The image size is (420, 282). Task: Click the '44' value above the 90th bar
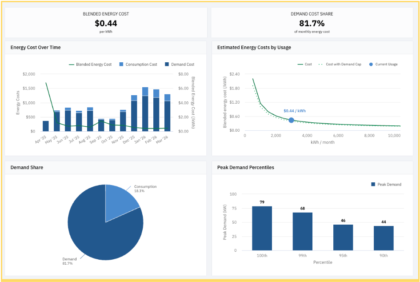(384, 222)
